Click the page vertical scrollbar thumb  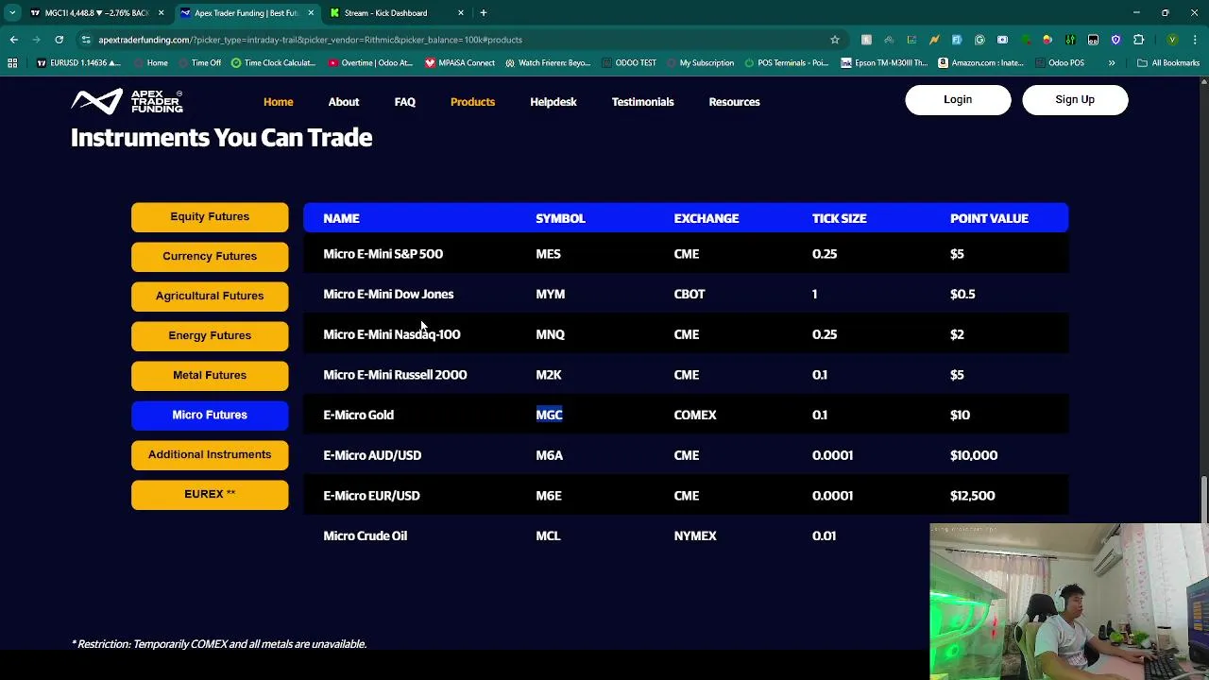1203,501
